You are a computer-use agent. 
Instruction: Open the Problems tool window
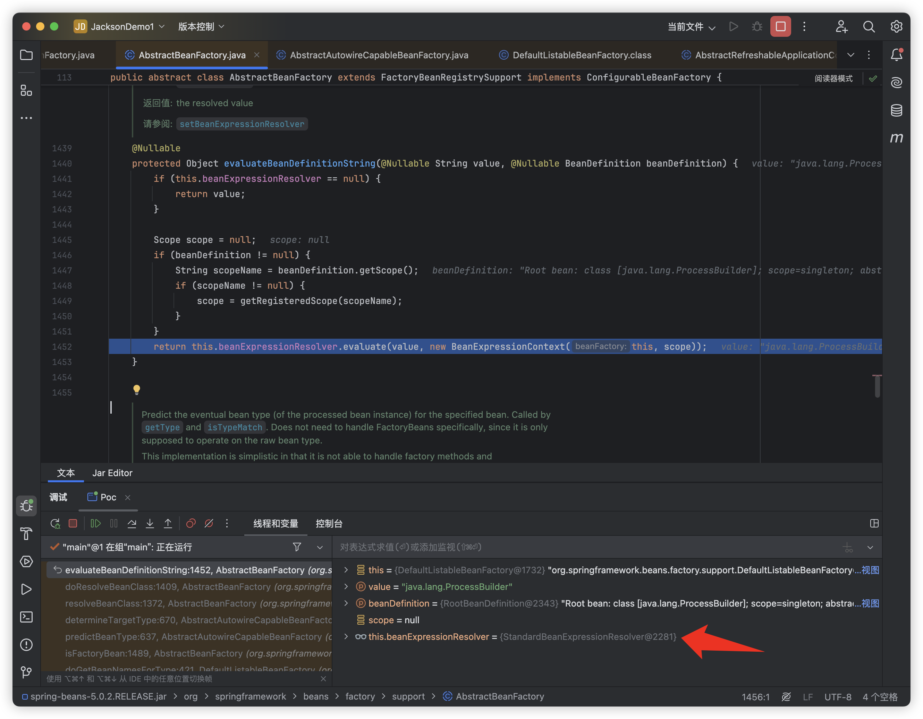[x=26, y=645]
